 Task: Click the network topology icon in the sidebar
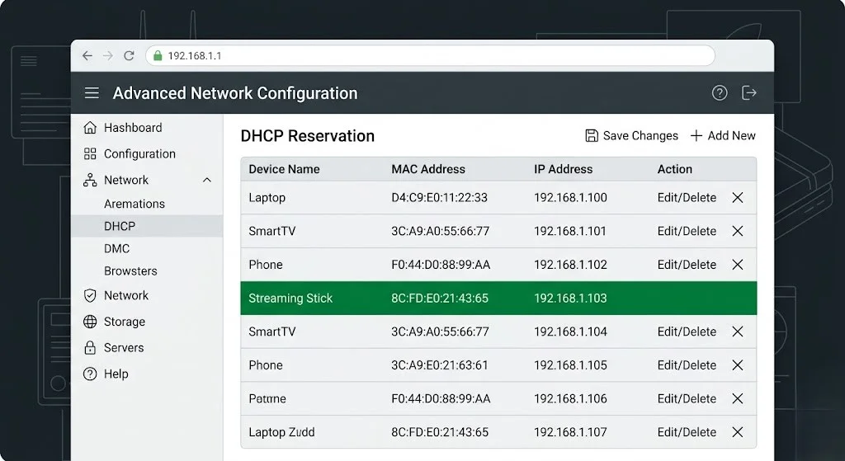pos(90,180)
